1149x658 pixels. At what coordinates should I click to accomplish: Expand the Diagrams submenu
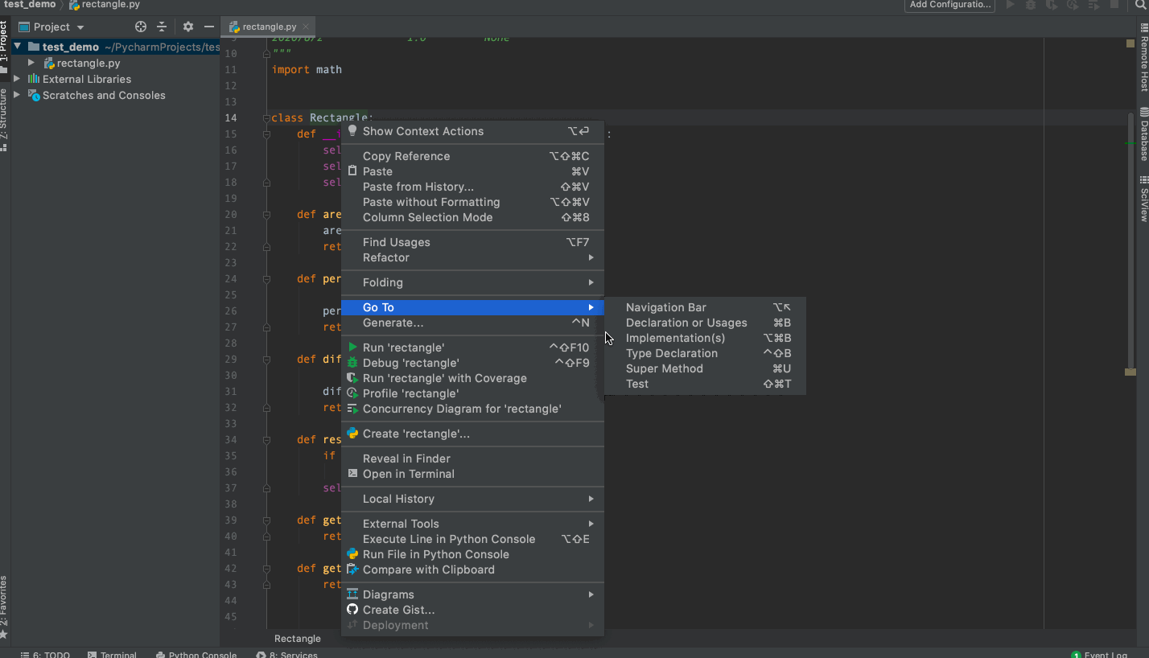[x=472, y=594]
